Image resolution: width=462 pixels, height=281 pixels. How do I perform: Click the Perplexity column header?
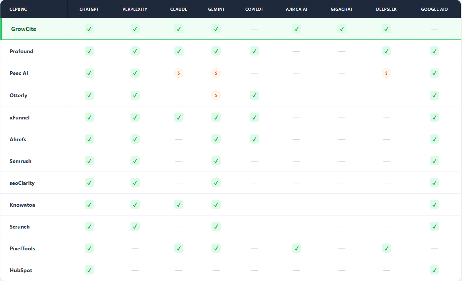coord(135,9)
